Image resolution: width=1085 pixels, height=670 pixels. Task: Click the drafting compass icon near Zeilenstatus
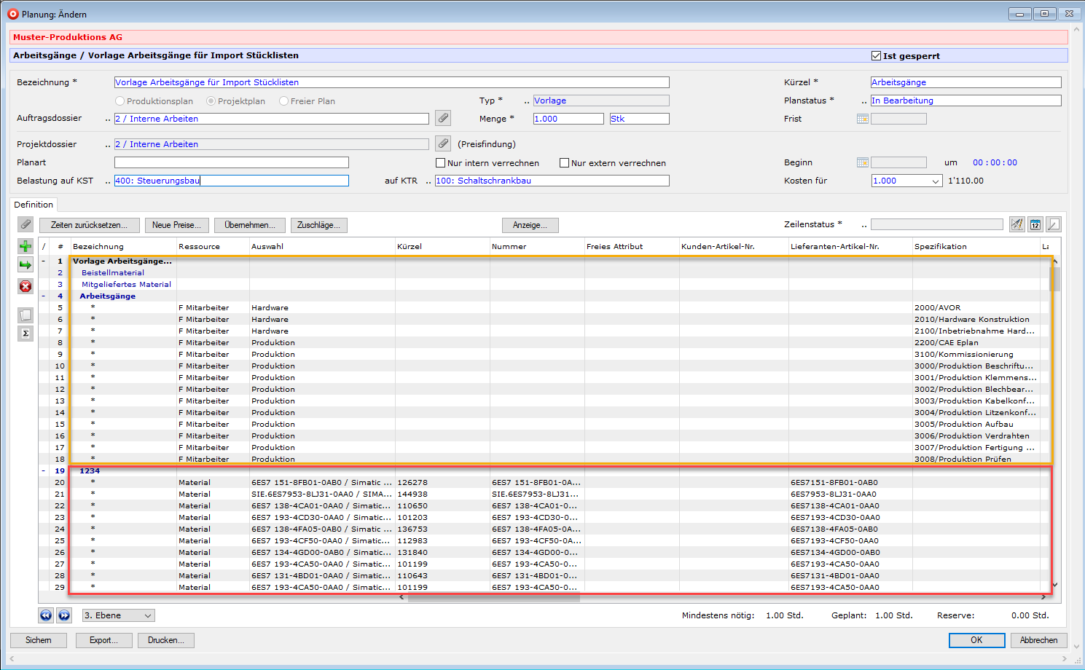pyautogui.click(x=1017, y=225)
